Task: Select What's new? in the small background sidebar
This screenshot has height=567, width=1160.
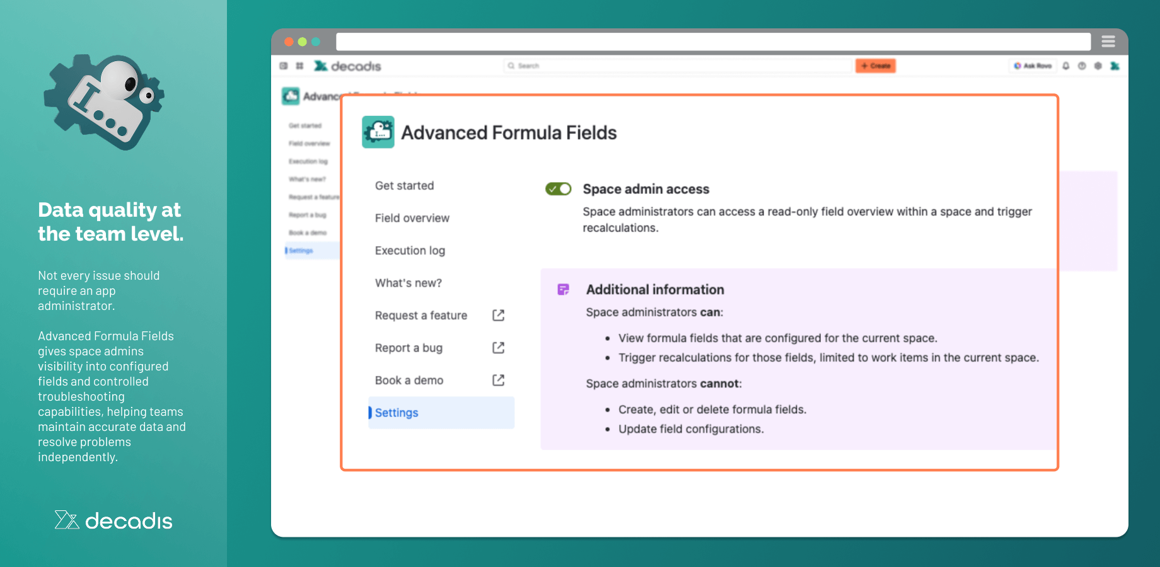Action: click(307, 180)
